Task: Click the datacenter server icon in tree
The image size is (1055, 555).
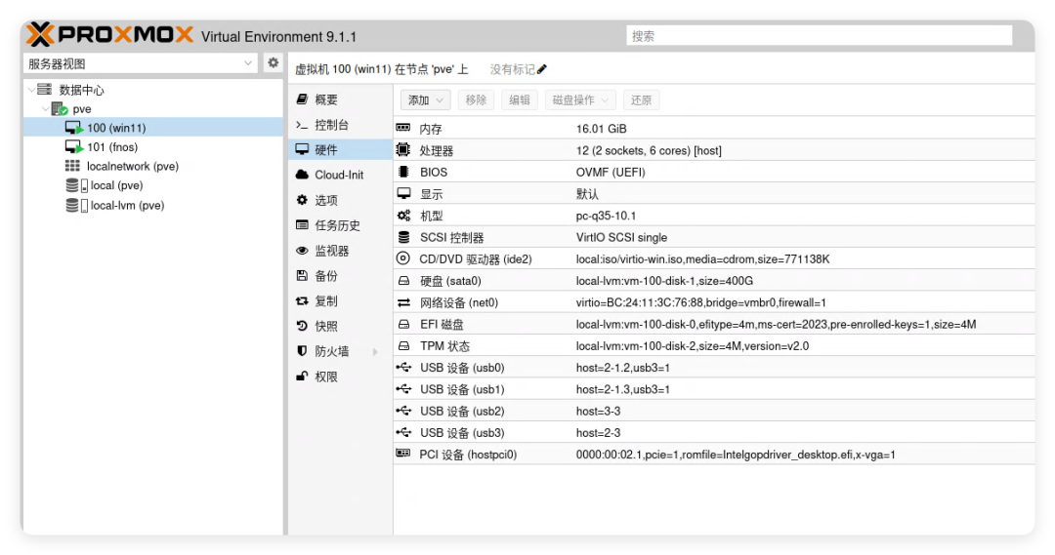Action: click(44, 90)
